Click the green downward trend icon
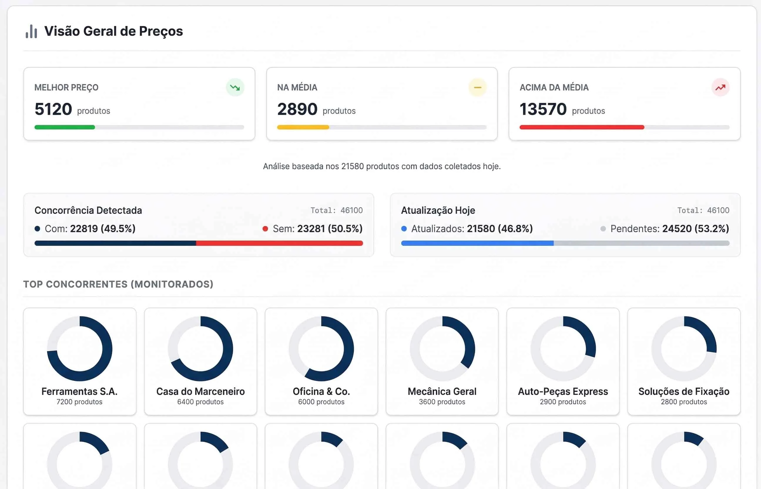This screenshot has height=489, width=761. pyautogui.click(x=235, y=87)
